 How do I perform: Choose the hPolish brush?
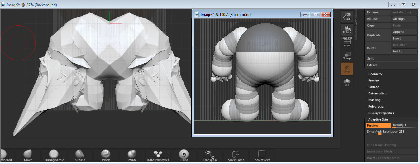(80, 155)
